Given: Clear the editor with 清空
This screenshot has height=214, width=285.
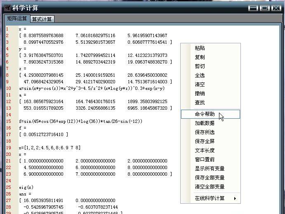Looking at the screenshot, I should [x=200, y=85].
